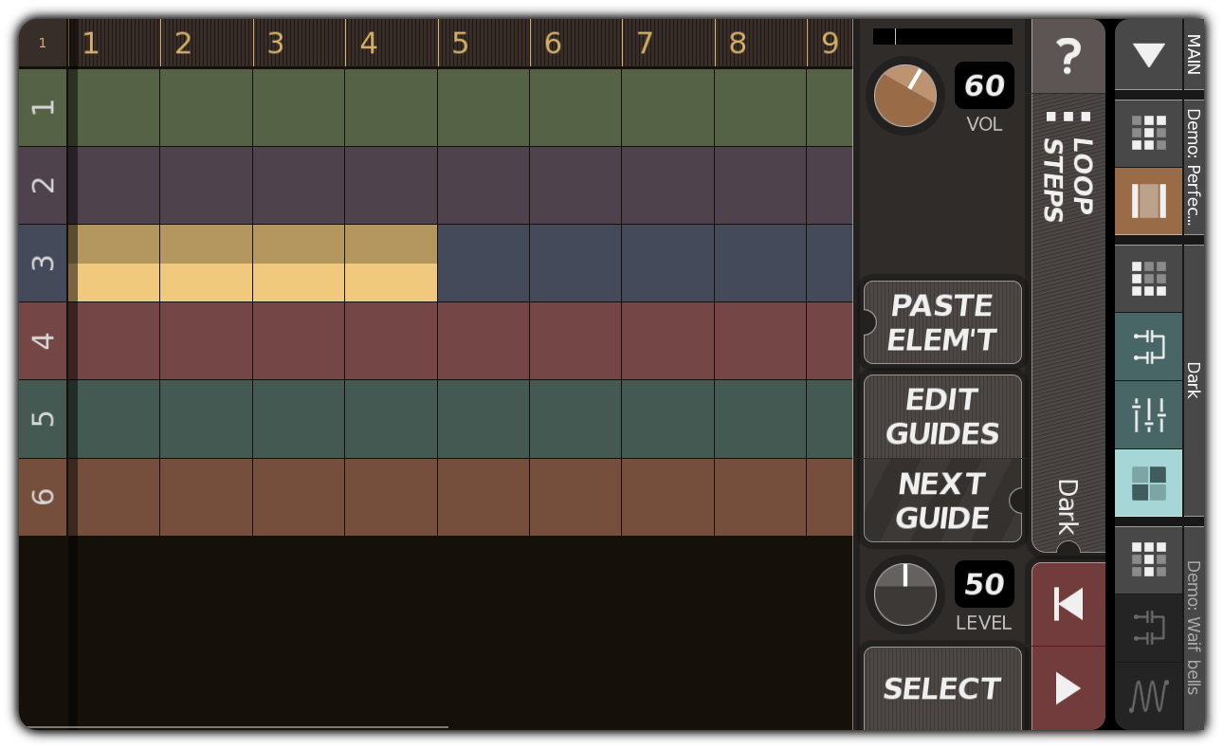Toggle a step in row 5, column 2

[206, 418]
